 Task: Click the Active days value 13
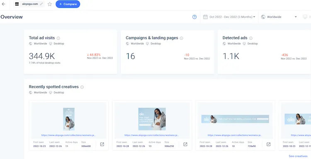coord(150,146)
